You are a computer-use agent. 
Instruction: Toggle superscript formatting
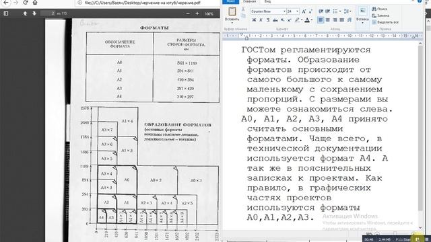coord(290,20)
